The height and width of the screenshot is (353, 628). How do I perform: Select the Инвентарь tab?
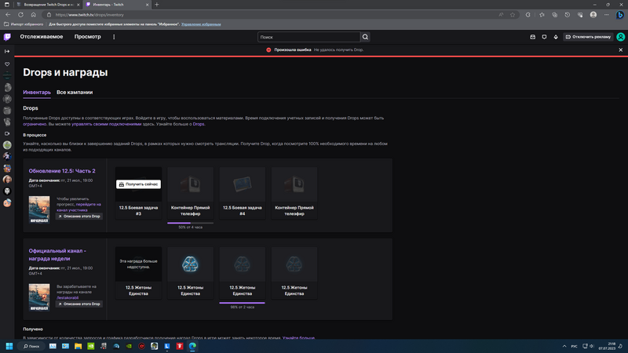(x=37, y=92)
